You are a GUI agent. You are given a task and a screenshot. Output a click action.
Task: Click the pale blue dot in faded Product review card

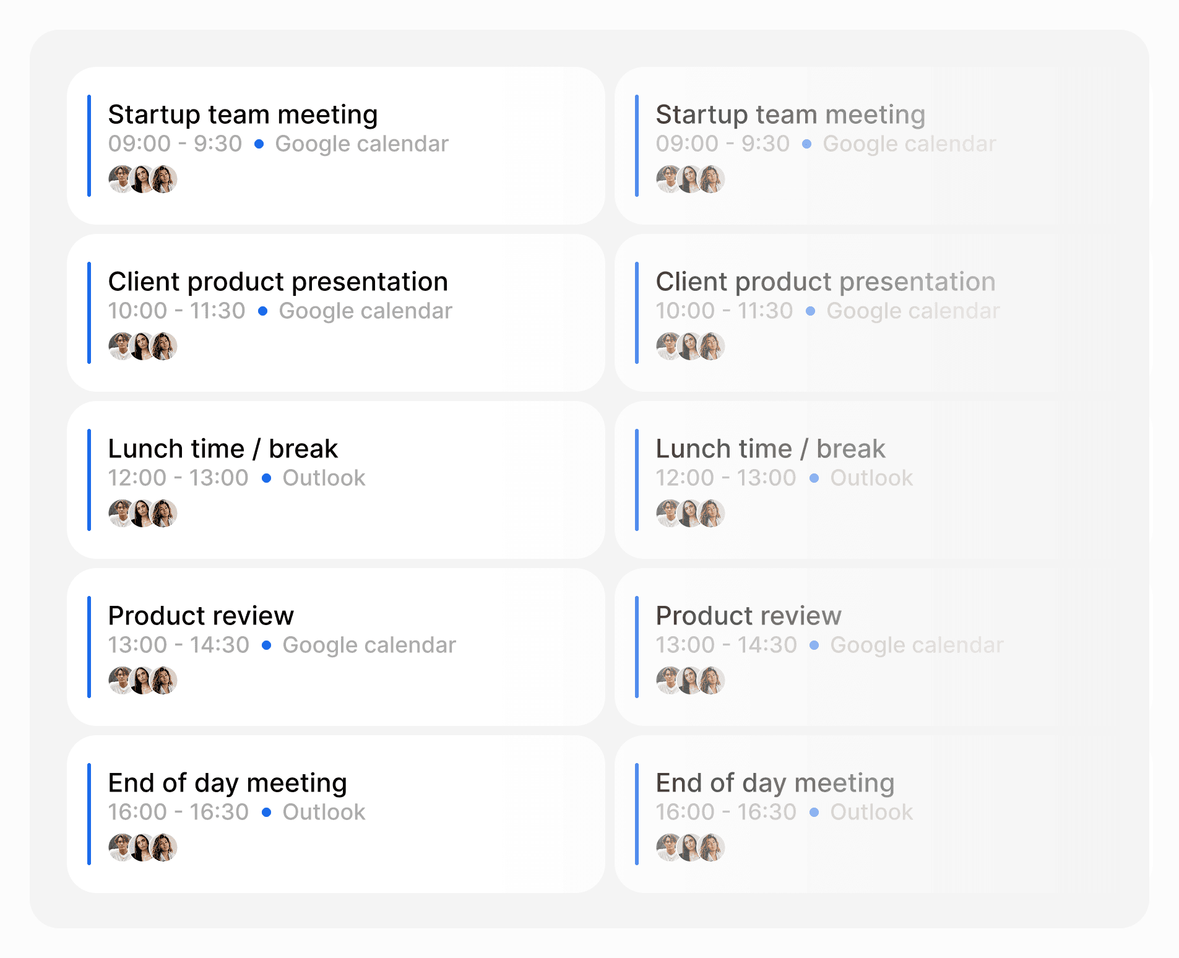click(814, 645)
